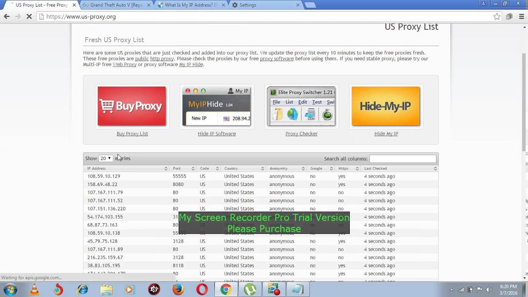Sort table by Last Checked column
This screenshot has height=297, width=528.
(399, 168)
